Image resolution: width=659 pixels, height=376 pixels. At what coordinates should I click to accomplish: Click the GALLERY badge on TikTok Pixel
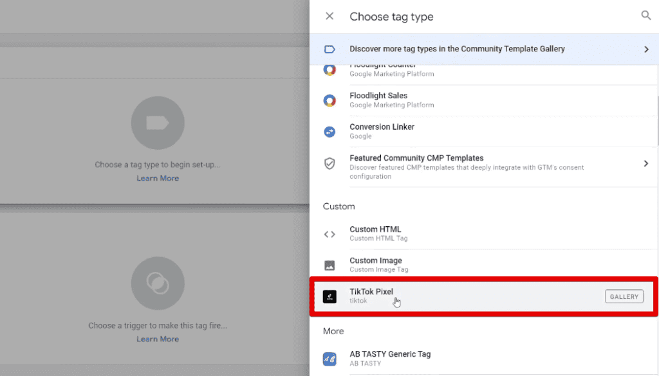click(624, 296)
